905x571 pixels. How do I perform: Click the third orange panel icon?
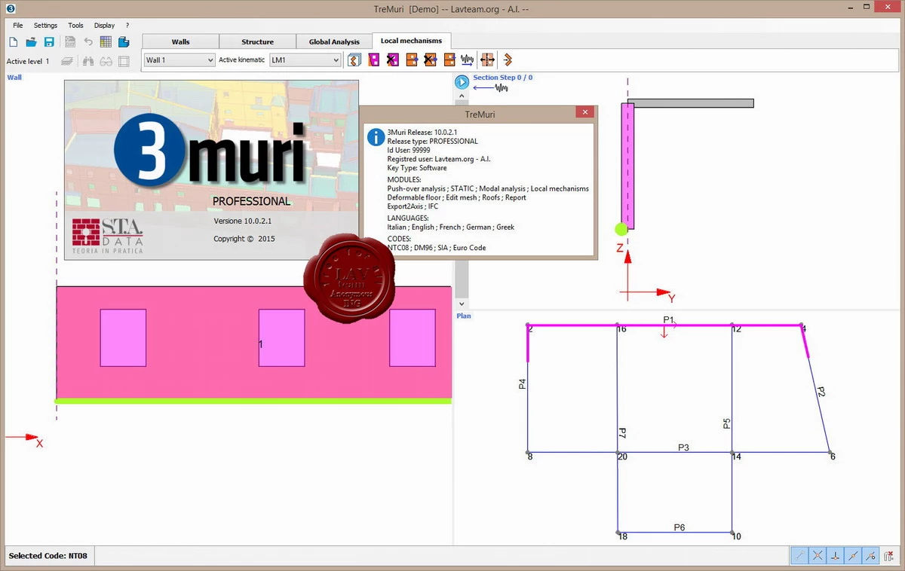coord(449,60)
